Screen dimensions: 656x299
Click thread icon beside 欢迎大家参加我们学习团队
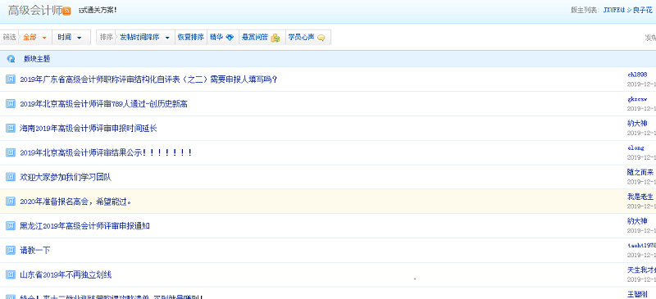11,177
